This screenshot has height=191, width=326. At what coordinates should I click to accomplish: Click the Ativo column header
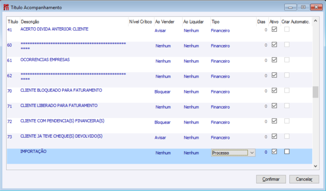coord(274,22)
